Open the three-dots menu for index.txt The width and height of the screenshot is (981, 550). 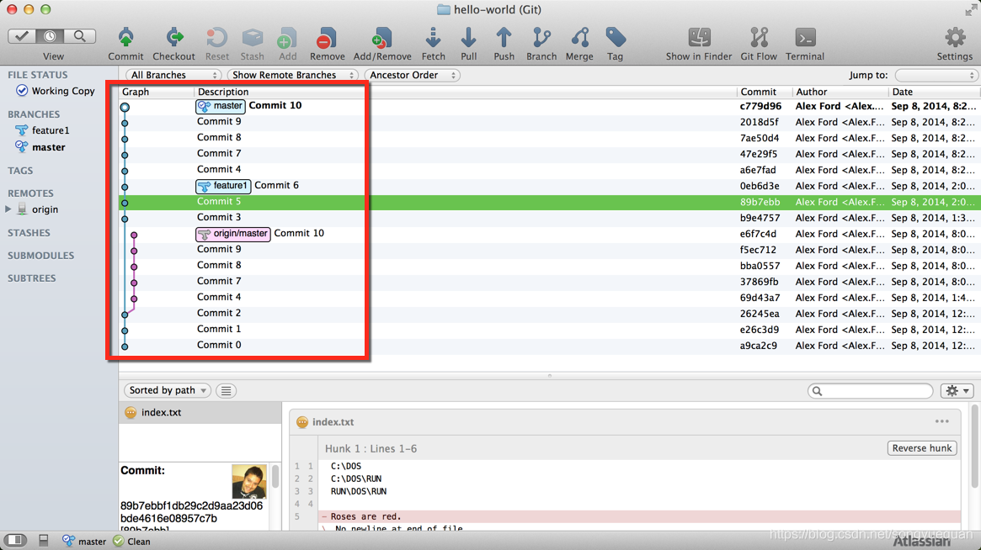click(x=941, y=421)
